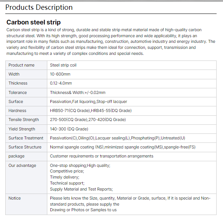Viewport: 223px width, 218px height.
Task: Select the Surface row label
Action: (x=16, y=101)
